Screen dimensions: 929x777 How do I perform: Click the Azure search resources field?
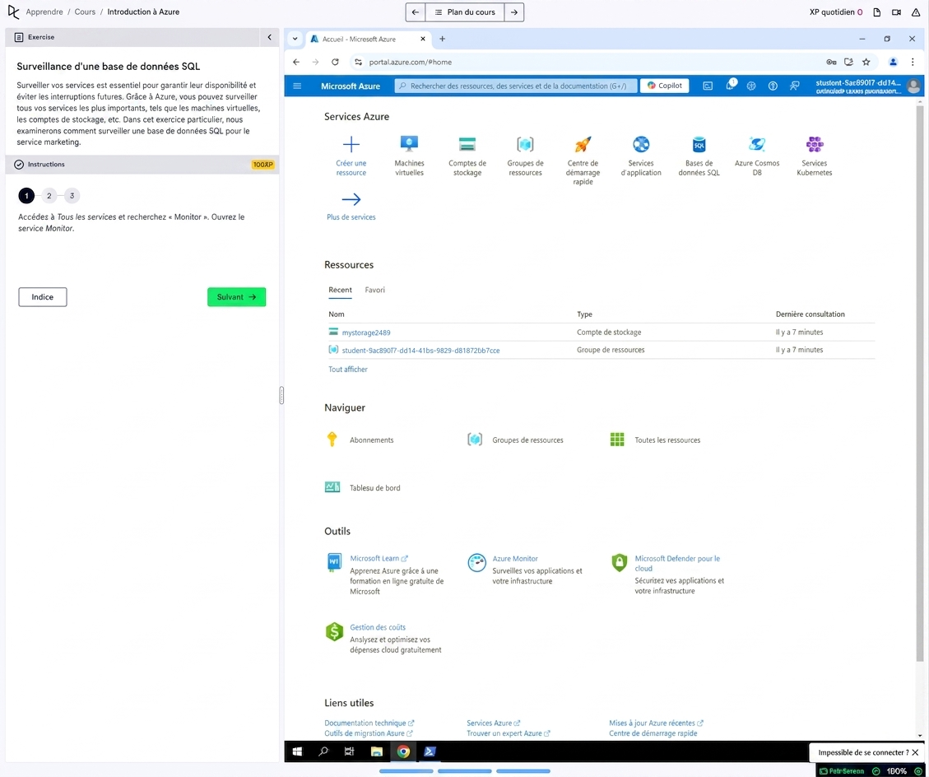pos(515,86)
